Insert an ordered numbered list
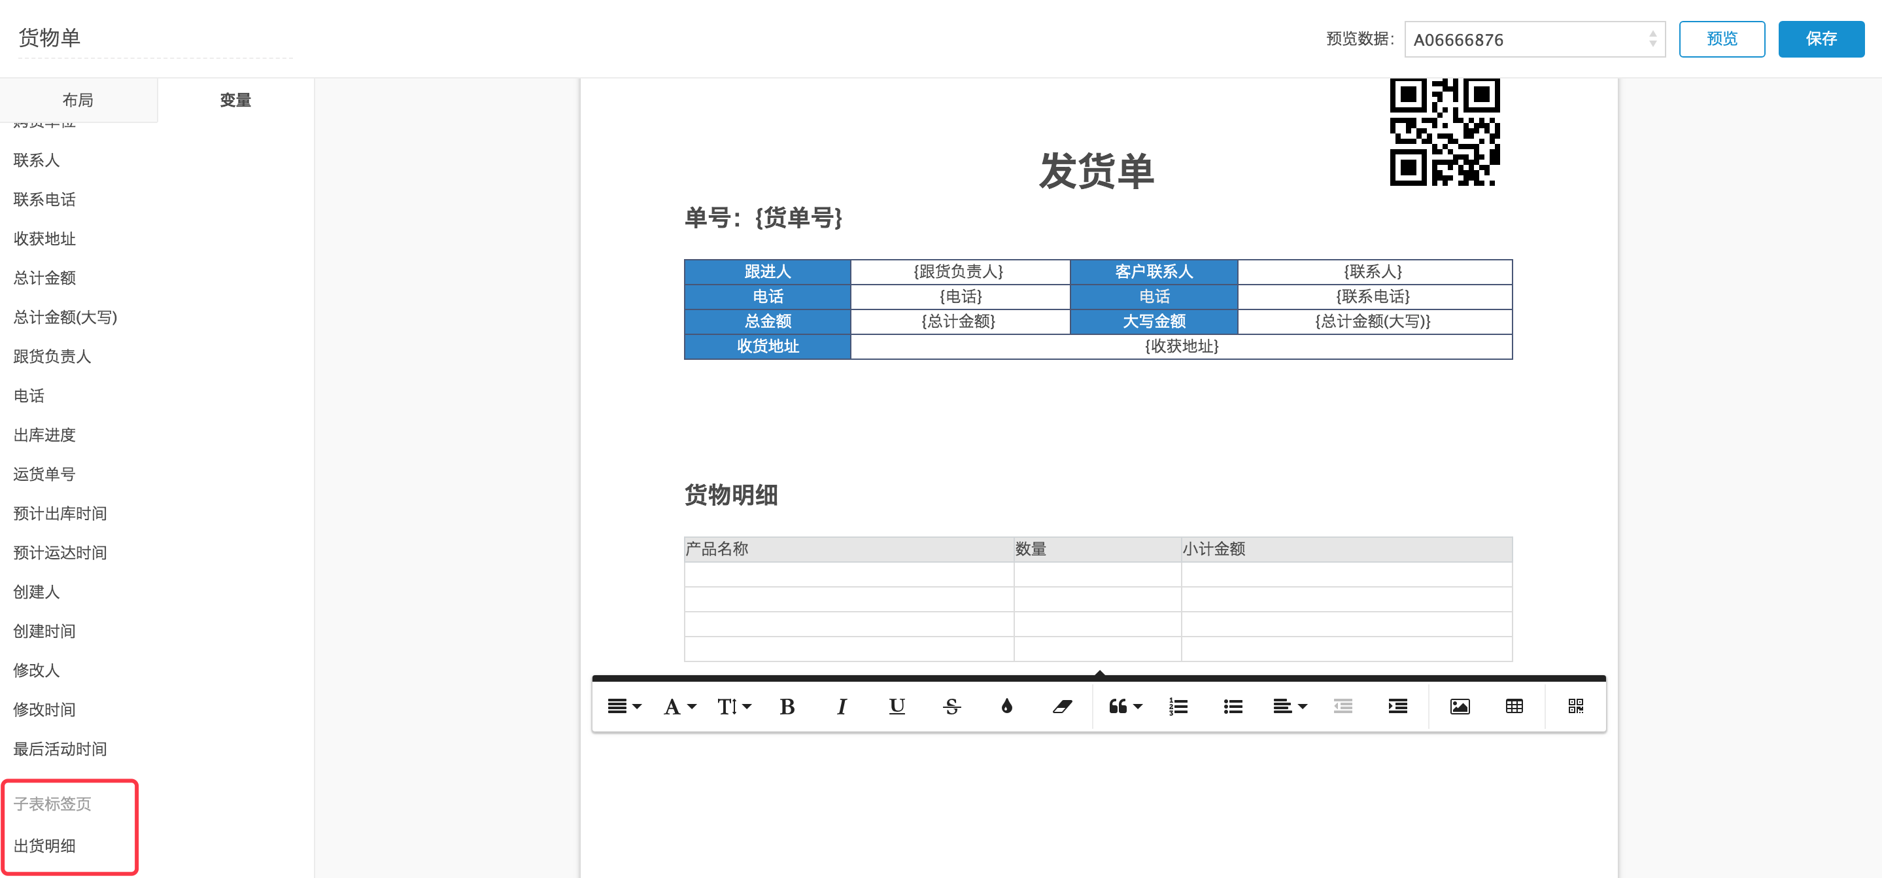Image resolution: width=1882 pixels, height=878 pixels. (x=1178, y=706)
